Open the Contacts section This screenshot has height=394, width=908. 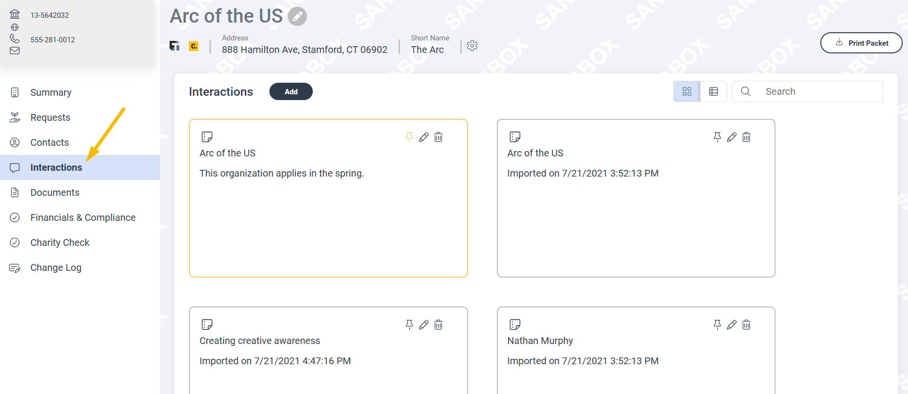tap(80, 142)
